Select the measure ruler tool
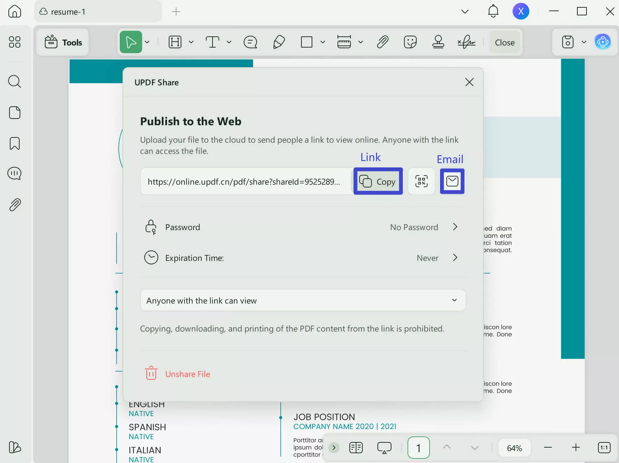 [x=344, y=42]
